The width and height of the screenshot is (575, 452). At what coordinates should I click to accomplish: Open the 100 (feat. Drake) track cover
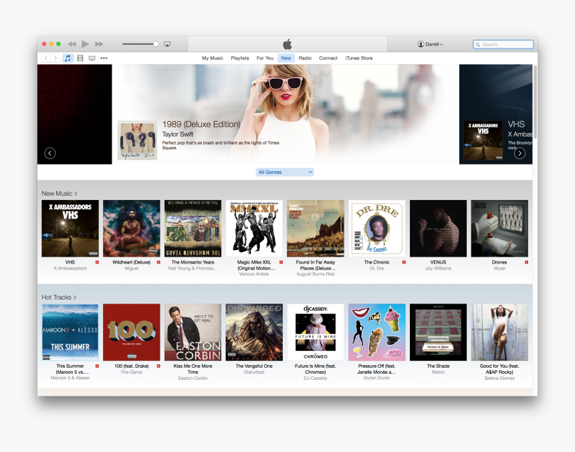pyautogui.click(x=131, y=332)
